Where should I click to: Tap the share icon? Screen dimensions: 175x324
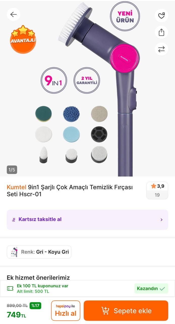[161, 32]
